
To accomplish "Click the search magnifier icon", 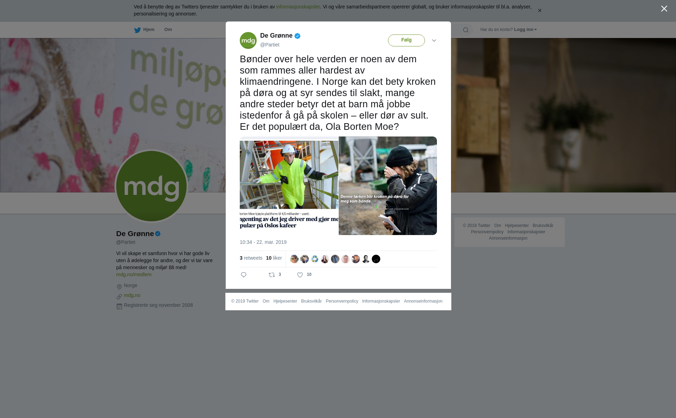I will pos(466,30).
